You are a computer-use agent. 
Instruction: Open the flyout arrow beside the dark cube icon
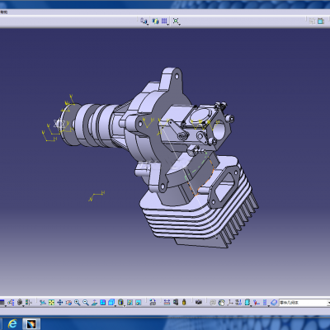[x=23, y=306]
